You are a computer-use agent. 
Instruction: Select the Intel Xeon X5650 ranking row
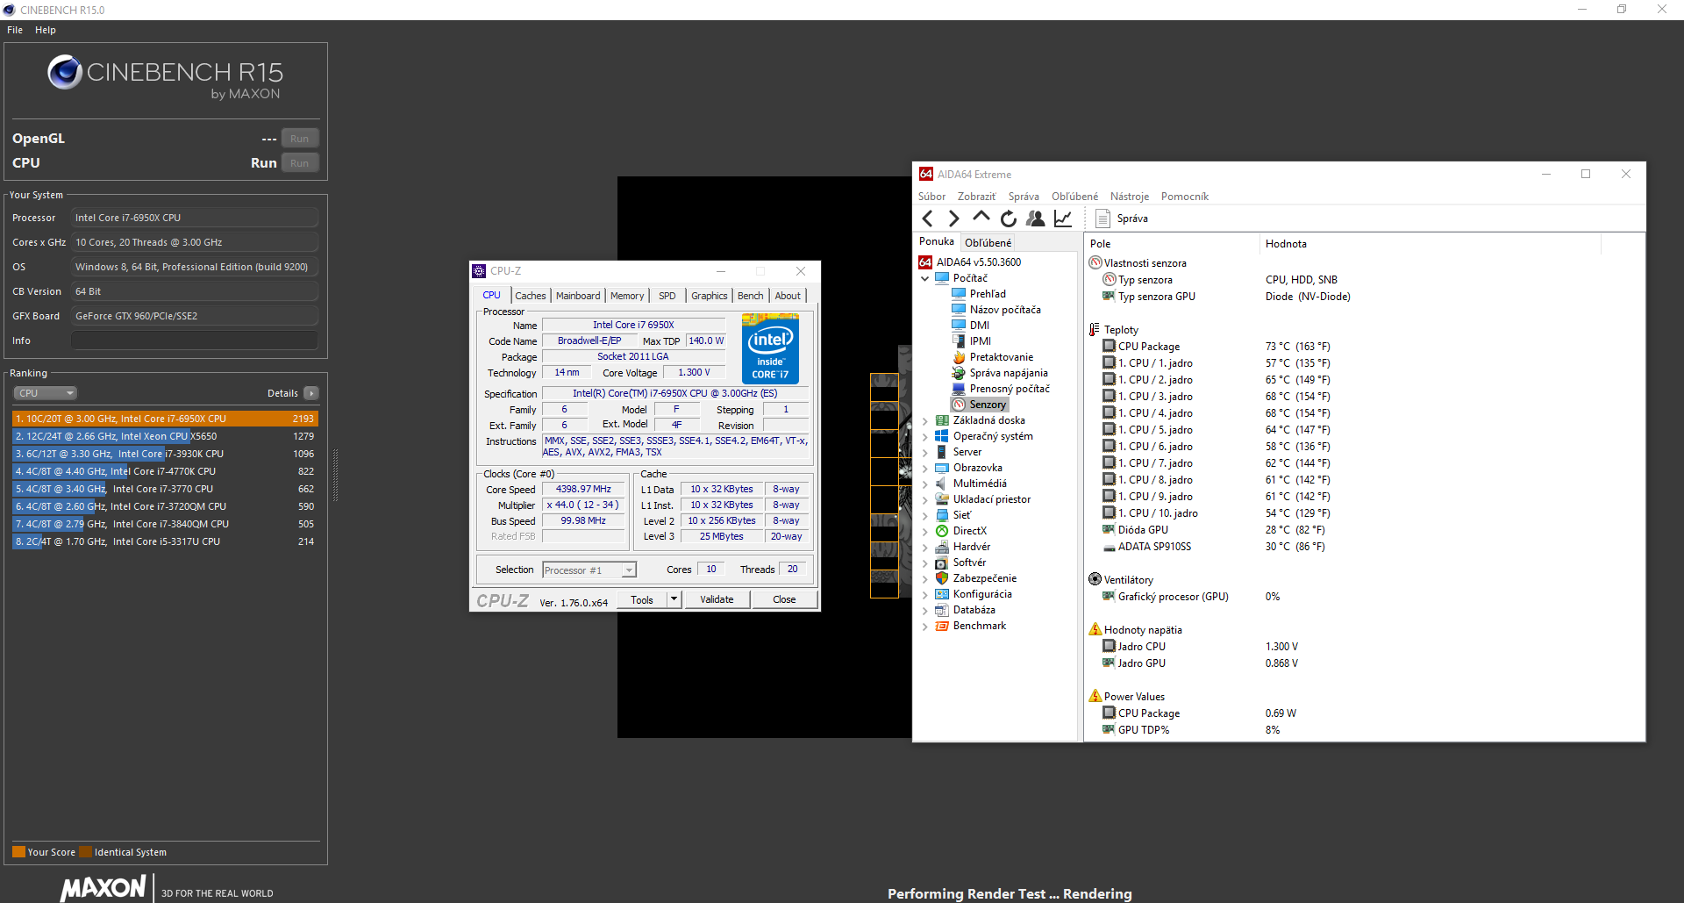point(165,436)
